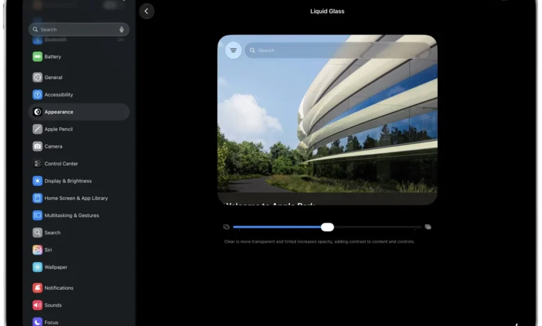The width and height of the screenshot is (542, 326).
Task: Click the Siri icon
Action: tap(38, 250)
